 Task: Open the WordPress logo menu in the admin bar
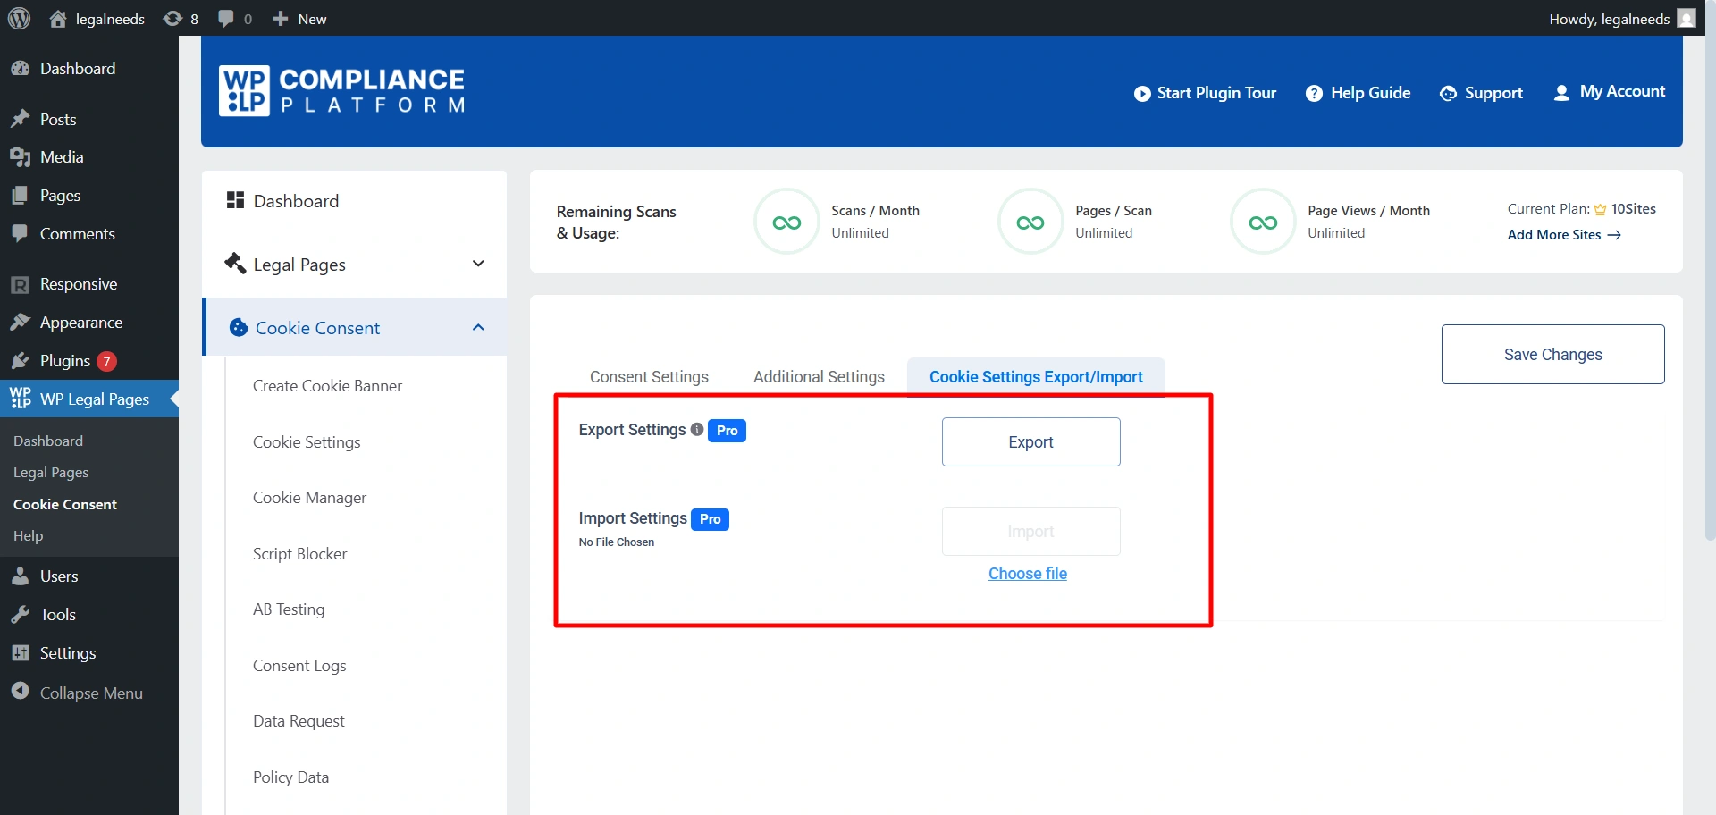19,18
